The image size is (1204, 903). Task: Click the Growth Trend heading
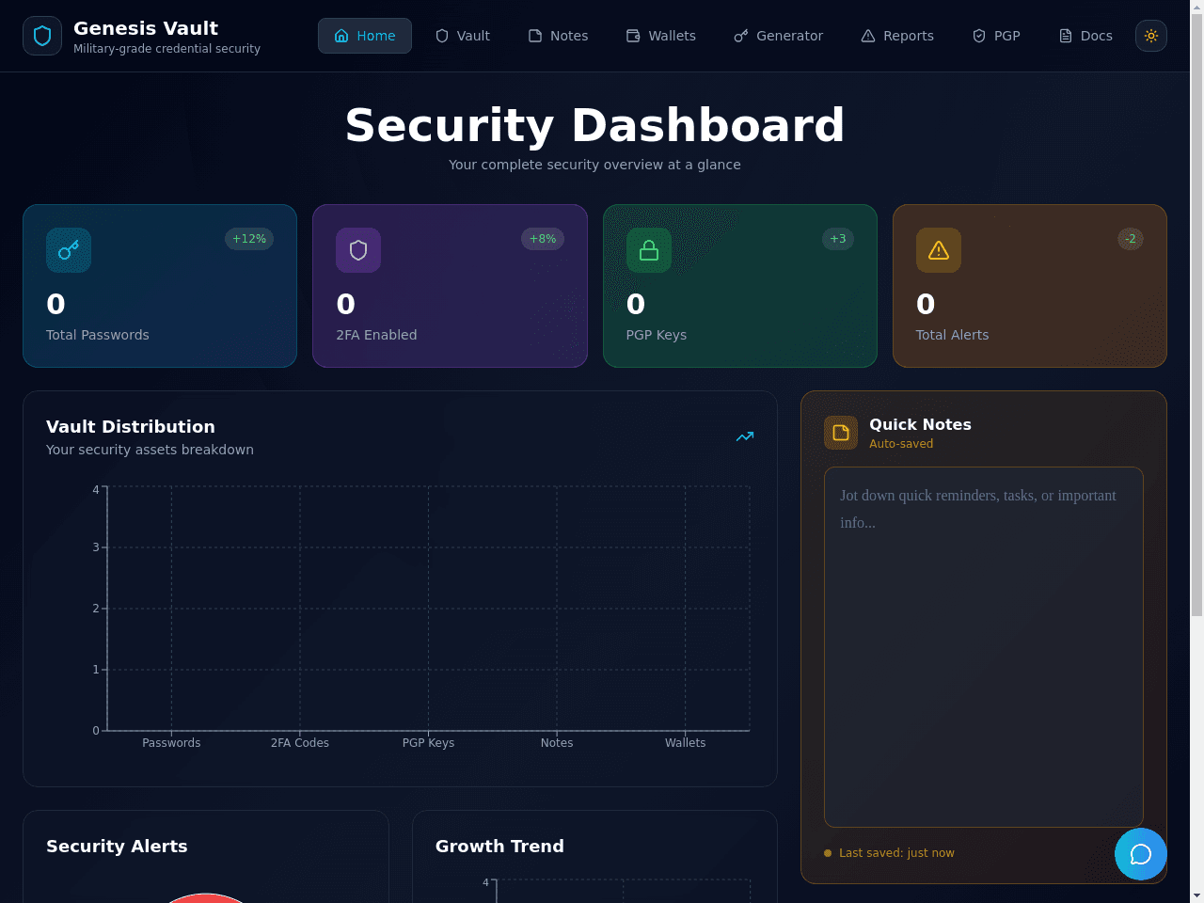click(x=499, y=847)
